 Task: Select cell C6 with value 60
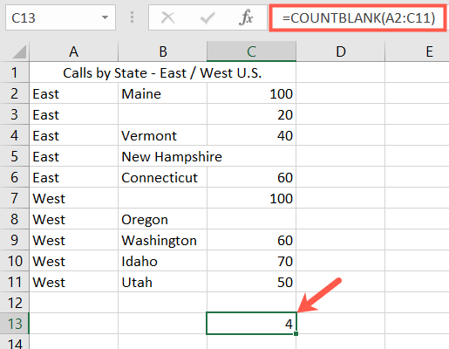251,177
